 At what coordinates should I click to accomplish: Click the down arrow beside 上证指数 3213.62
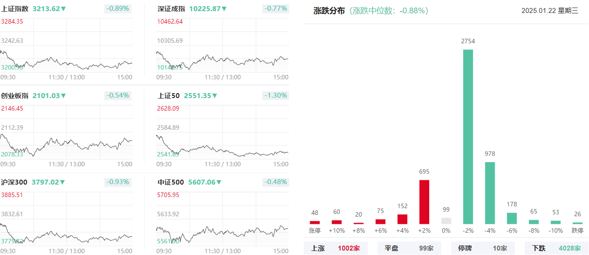pyautogui.click(x=63, y=9)
